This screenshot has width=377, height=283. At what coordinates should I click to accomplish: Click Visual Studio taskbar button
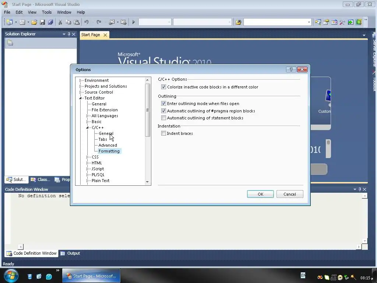click(91, 276)
